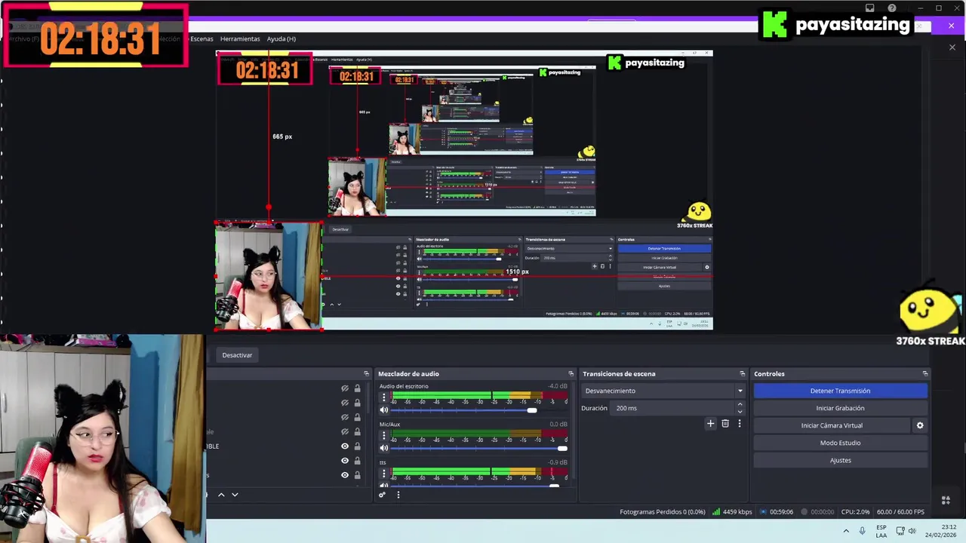Viewport: 966px width, 543px height.
Task: Move selected source up with the arrow
Action: click(x=221, y=495)
